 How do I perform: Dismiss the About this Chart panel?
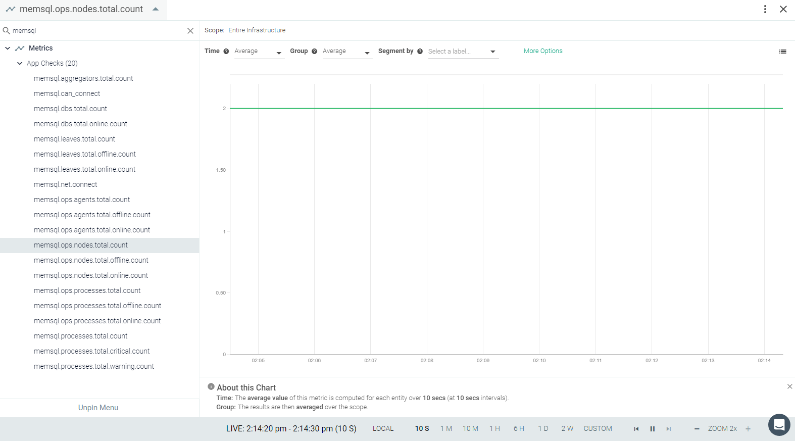[789, 386]
